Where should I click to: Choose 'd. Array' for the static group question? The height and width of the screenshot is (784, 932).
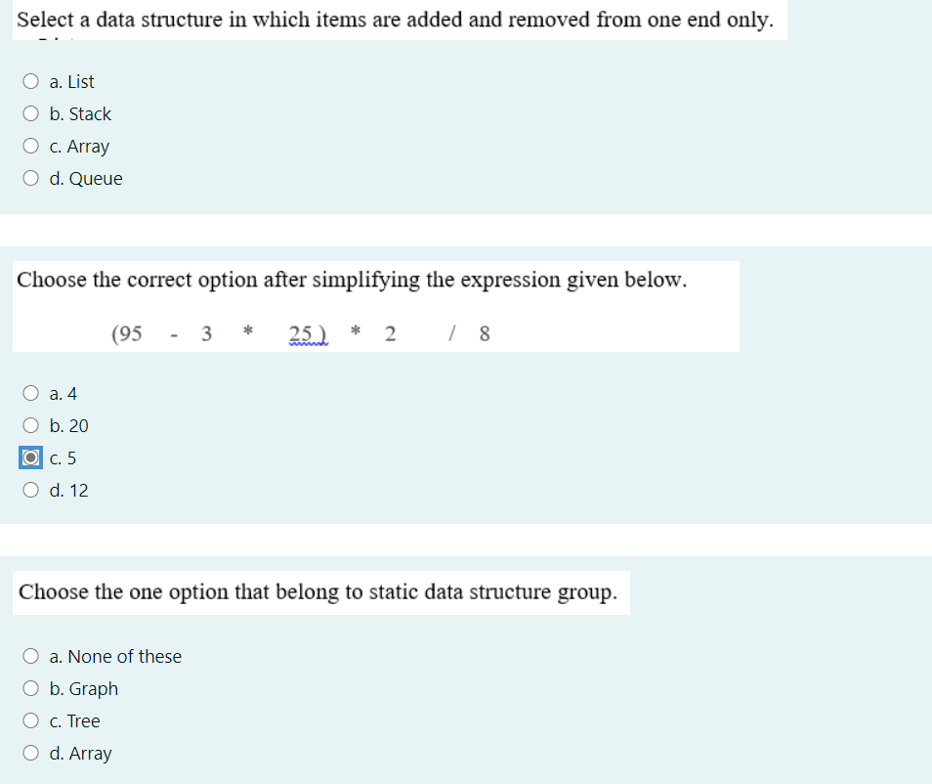pyautogui.click(x=30, y=752)
